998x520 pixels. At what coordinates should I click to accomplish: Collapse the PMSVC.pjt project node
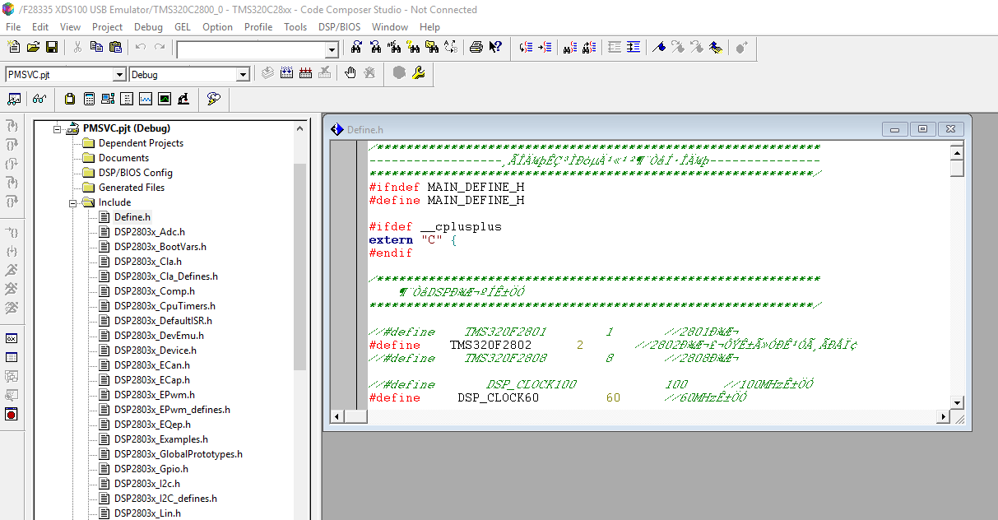[x=58, y=128]
